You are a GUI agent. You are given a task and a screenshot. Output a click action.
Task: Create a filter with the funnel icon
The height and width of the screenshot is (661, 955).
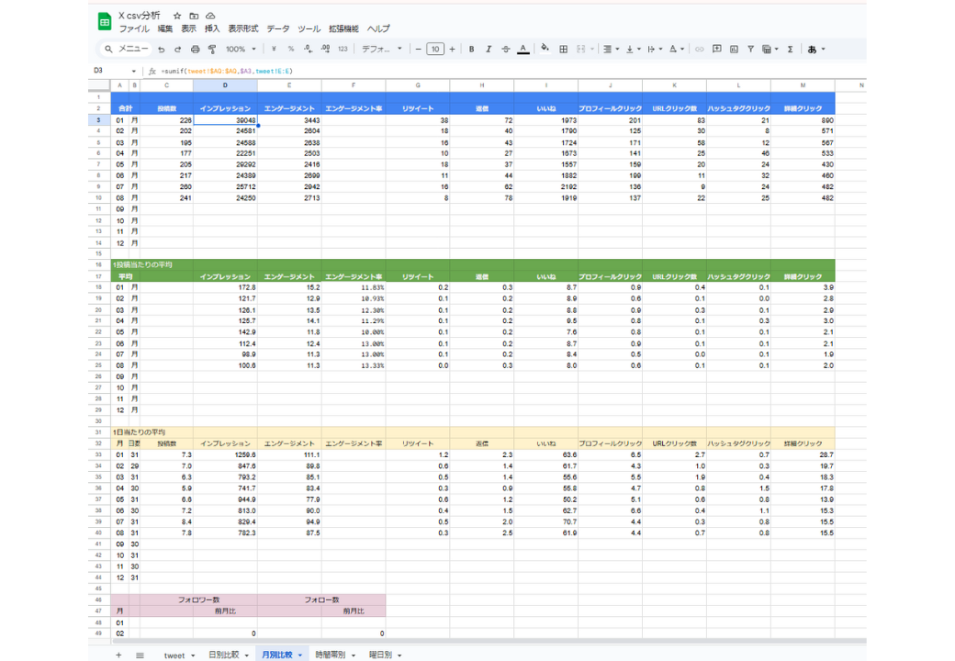(x=750, y=50)
